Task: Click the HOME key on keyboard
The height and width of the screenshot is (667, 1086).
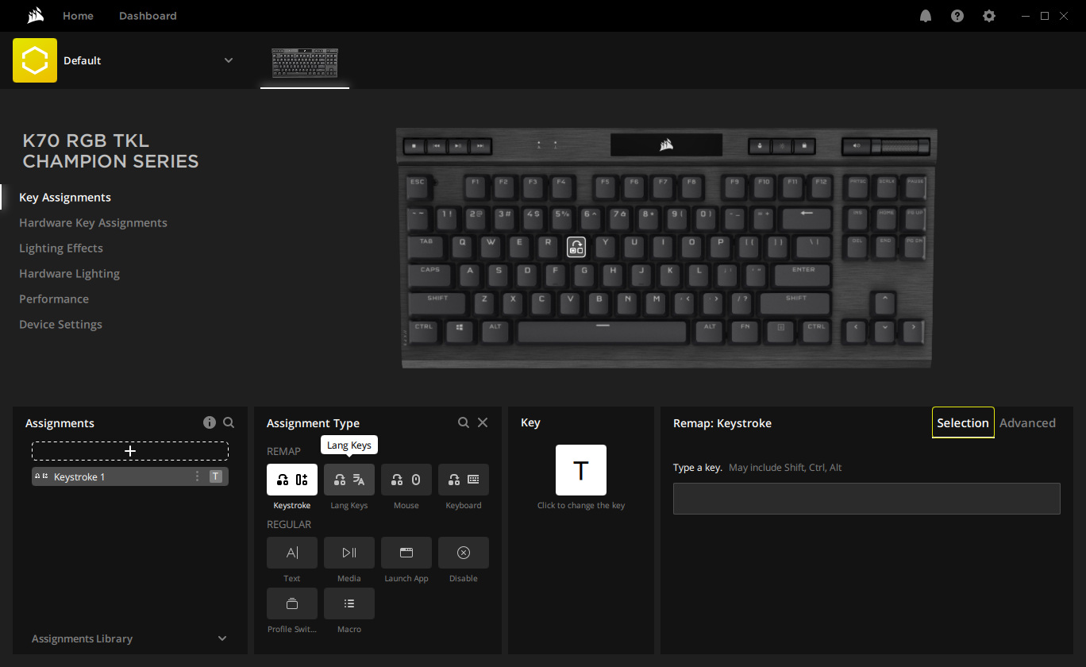Action: [x=887, y=218]
